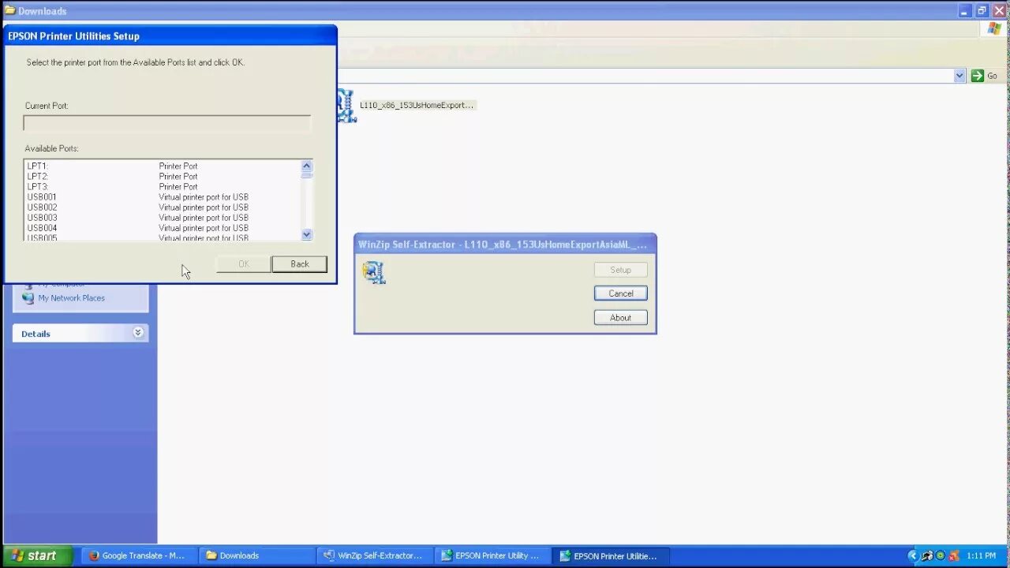The image size is (1010, 568).
Task: Open the Windows Start menu
Action: pos(36,555)
